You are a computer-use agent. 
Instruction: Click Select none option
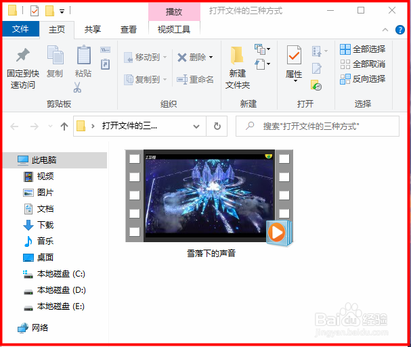pyautogui.click(x=362, y=64)
